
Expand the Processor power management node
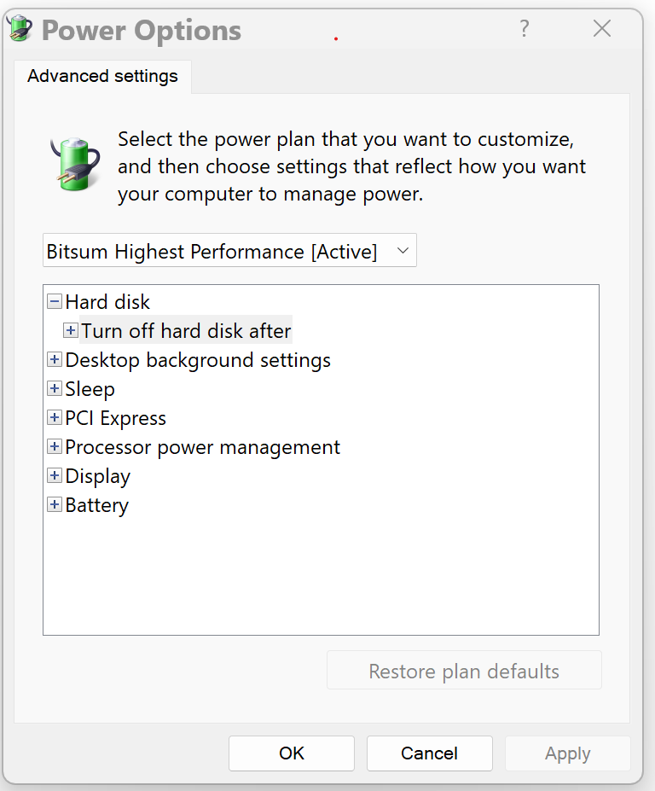tap(55, 447)
